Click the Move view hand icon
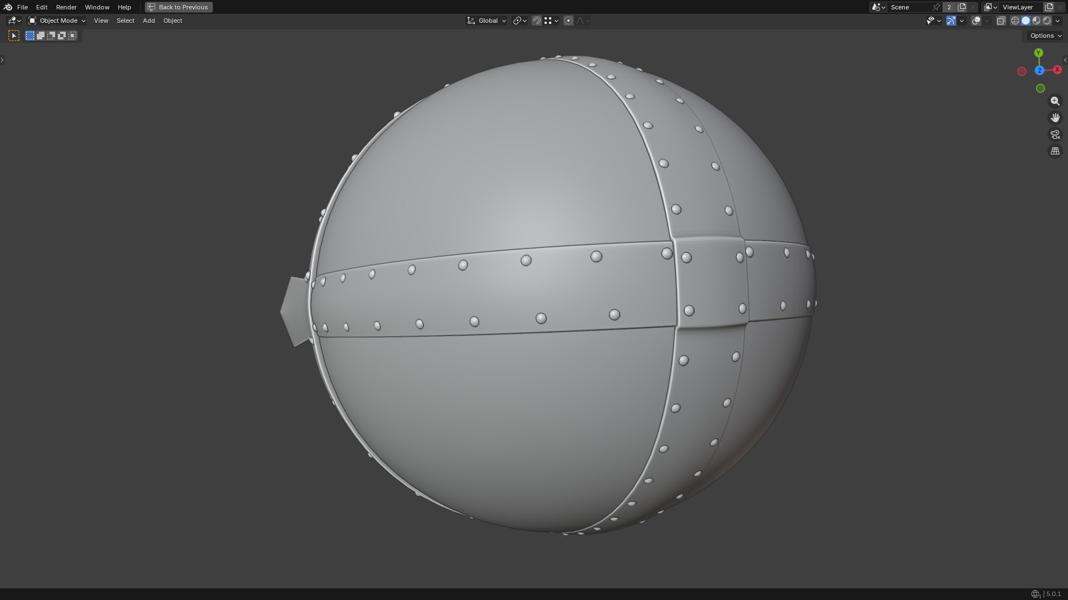Screen dimensions: 1068x600 pos(1055,118)
